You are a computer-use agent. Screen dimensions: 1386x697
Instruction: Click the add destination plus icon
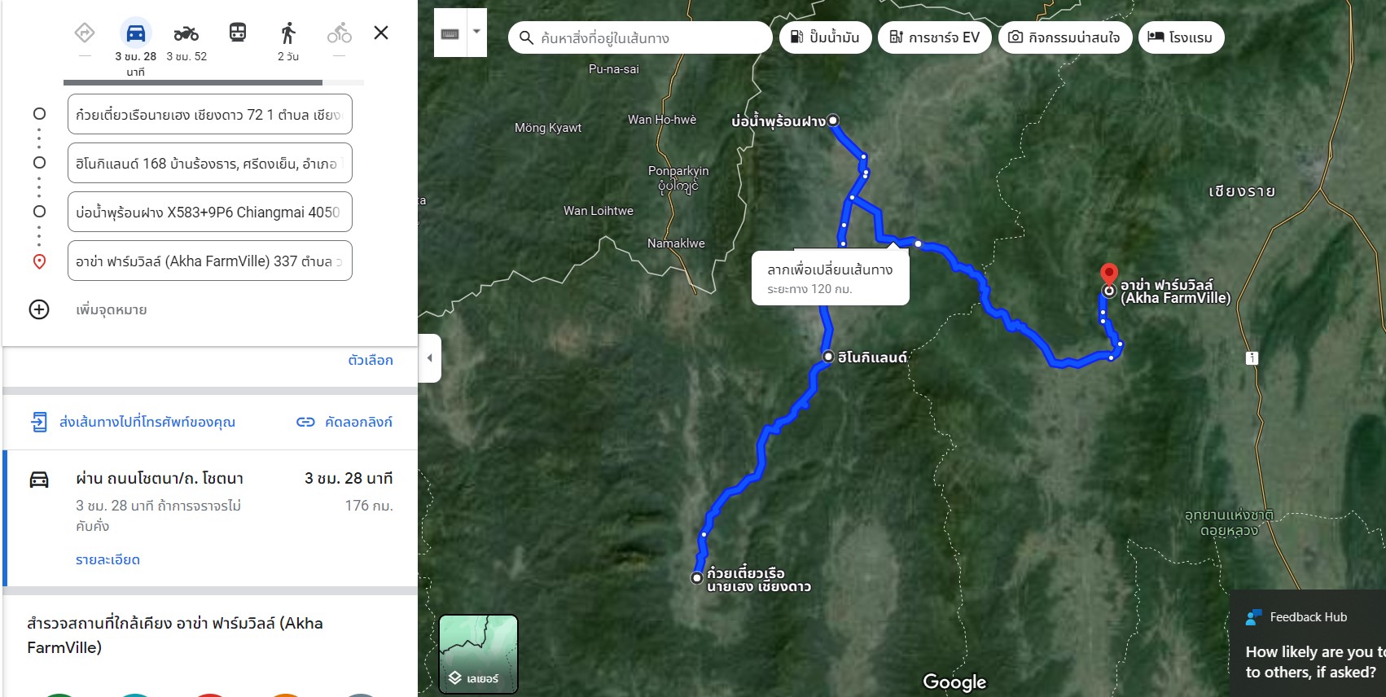click(x=39, y=309)
